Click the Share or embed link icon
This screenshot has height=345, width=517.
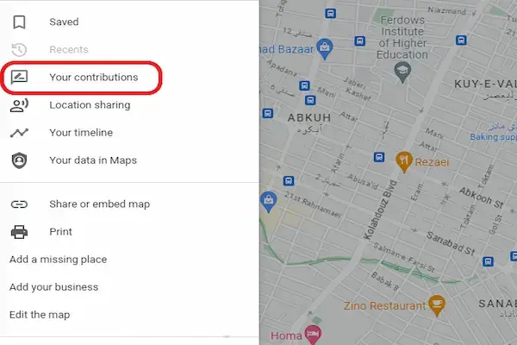pos(19,204)
